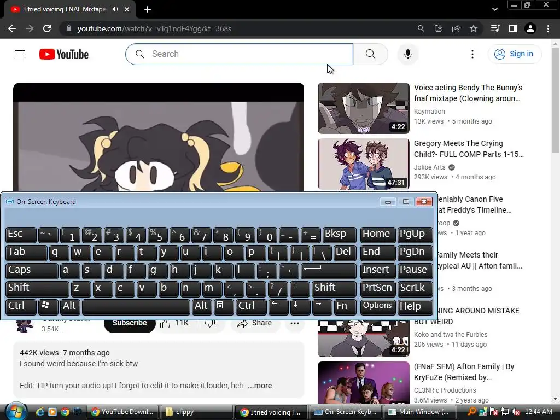Click the context menu key on keyboard
Image resolution: width=560 pixels, height=420 pixels.
click(223, 306)
